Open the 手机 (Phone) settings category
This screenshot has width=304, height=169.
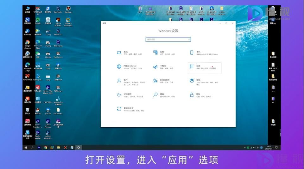point(204,53)
